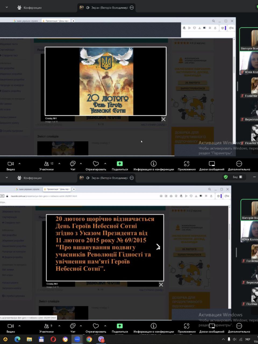Toggle the video camera in the lower Zoom toolbar
Viewport: 258px width, 344px height.
tap(11, 328)
